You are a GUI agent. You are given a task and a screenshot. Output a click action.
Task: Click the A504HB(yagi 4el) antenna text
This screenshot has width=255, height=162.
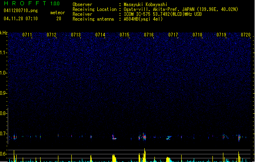point(143,19)
